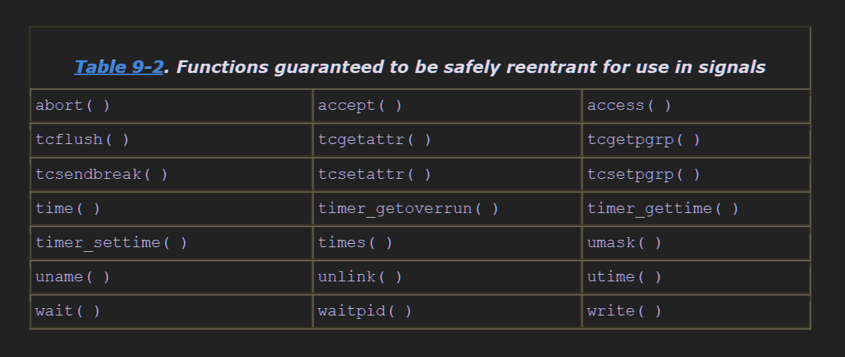Click the accept( ) table cell
This screenshot has height=357, width=845.
[447, 106]
